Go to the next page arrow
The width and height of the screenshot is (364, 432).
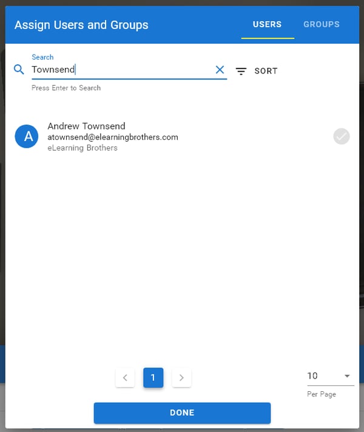181,378
